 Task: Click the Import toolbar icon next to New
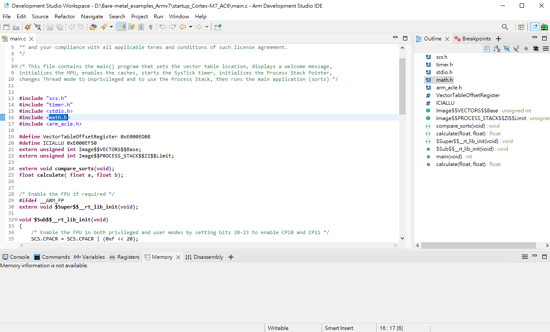click(16, 27)
